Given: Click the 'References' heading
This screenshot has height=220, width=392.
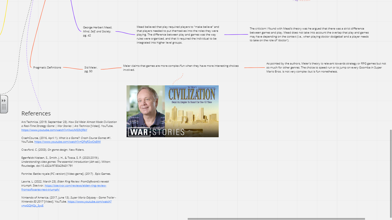Looking at the screenshot, I should point(36,113).
